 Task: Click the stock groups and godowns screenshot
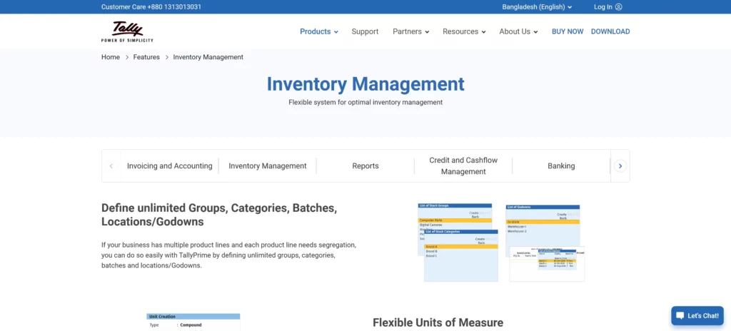(x=500, y=242)
